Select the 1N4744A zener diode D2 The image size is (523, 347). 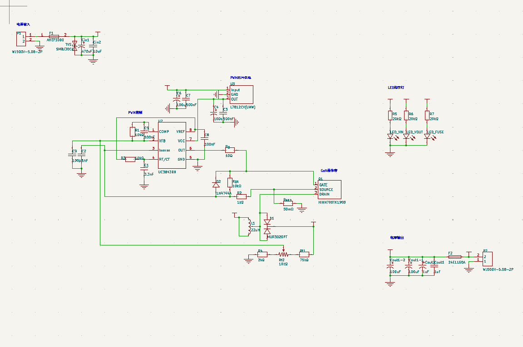click(216, 185)
